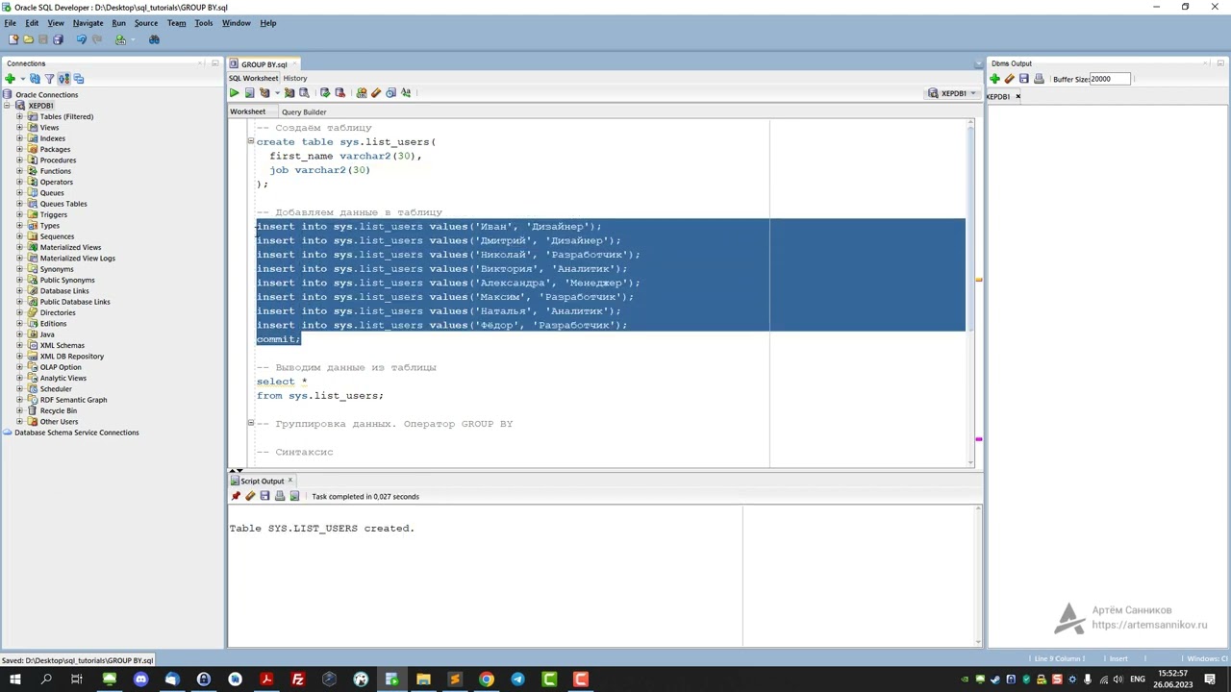Click the Print icon in the Dbms Output toolbar
Image resolution: width=1231 pixels, height=692 pixels.
(1039, 79)
